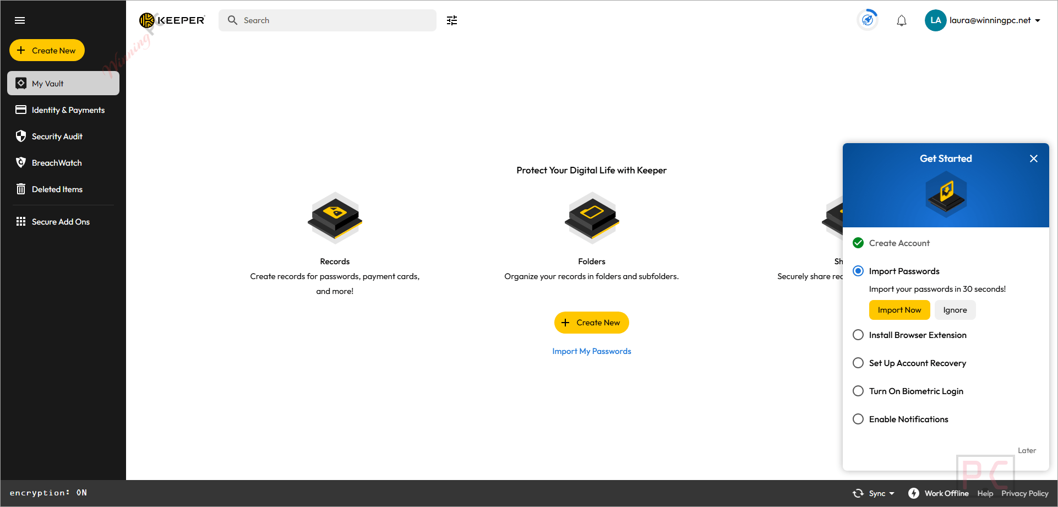This screenshot has width=1058, height=507.
Task: Open Secure Add Ons
Action: 63,222
